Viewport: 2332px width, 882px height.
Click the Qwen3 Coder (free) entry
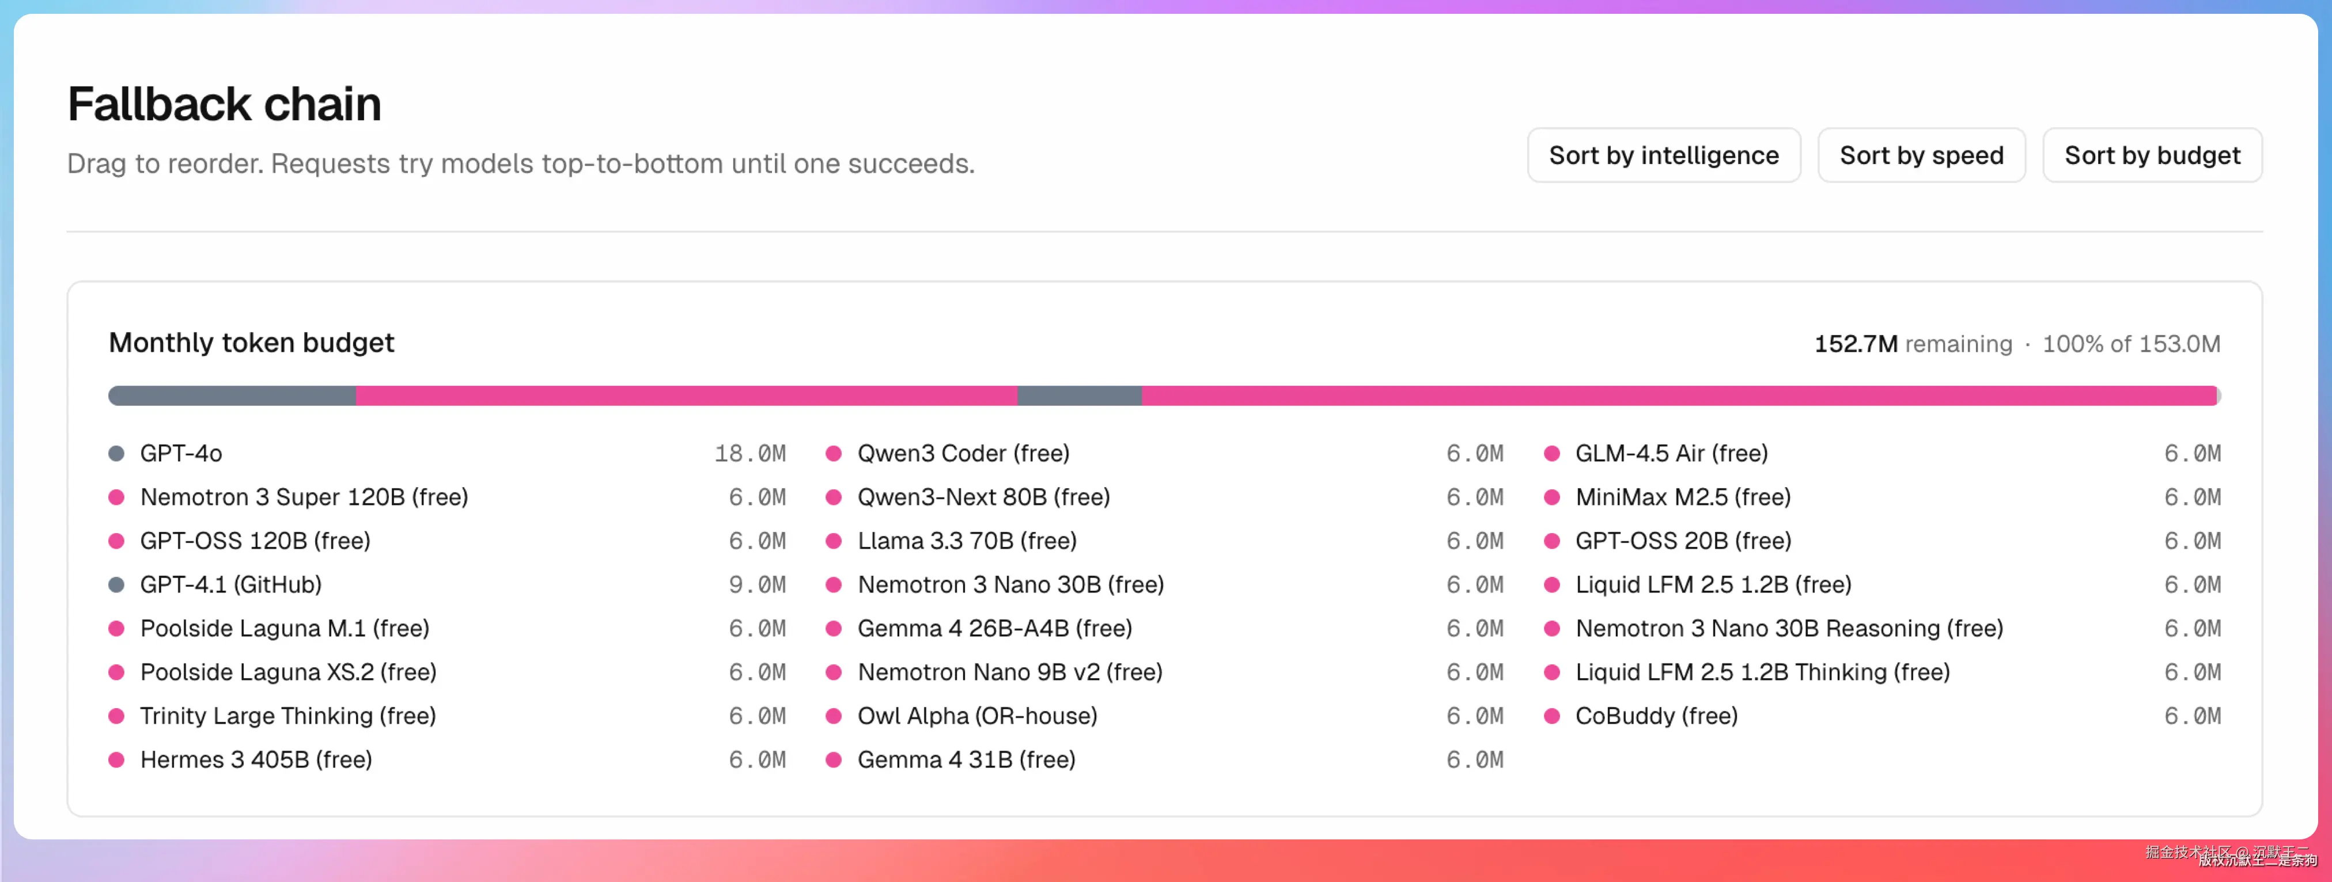click(x=963, y=453)
